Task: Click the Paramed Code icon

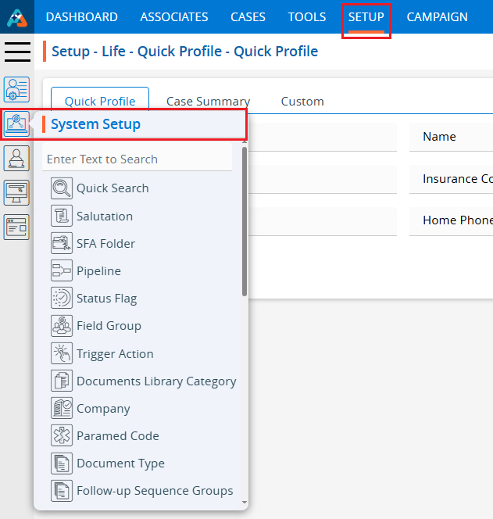Action: click(x=62, y=436)
